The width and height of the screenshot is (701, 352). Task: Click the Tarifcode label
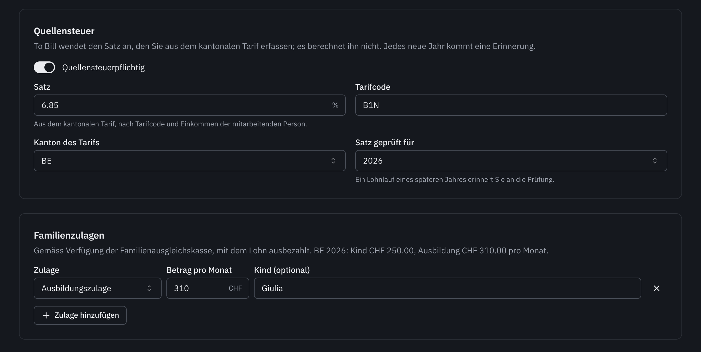click(x=372, y=87)
